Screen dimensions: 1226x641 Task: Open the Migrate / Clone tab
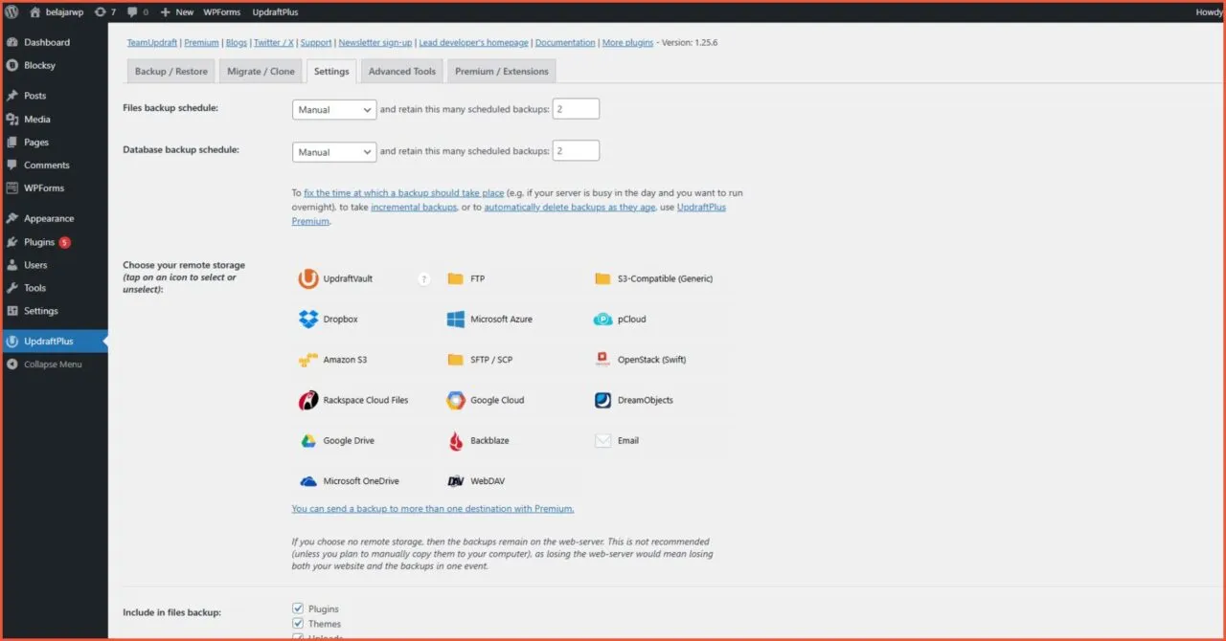pos(260,70)
